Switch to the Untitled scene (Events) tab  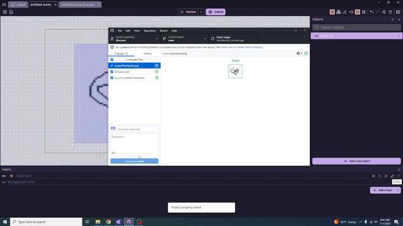80,4
